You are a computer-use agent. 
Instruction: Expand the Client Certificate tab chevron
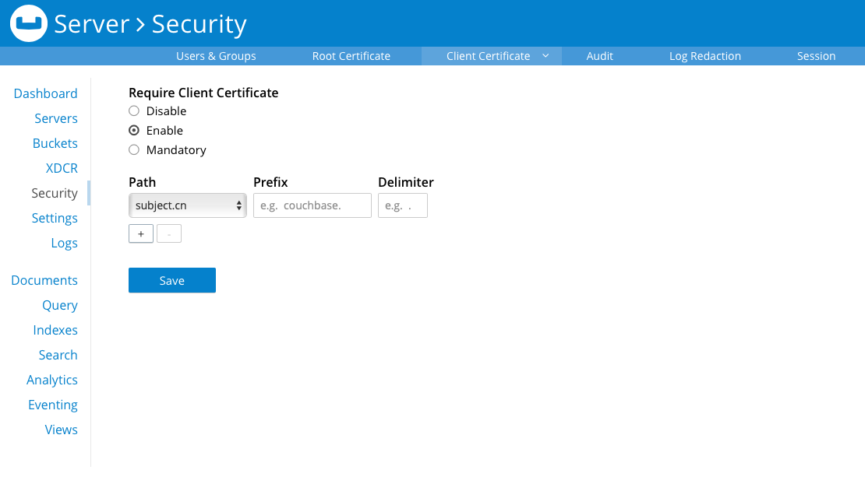[545, 56]
